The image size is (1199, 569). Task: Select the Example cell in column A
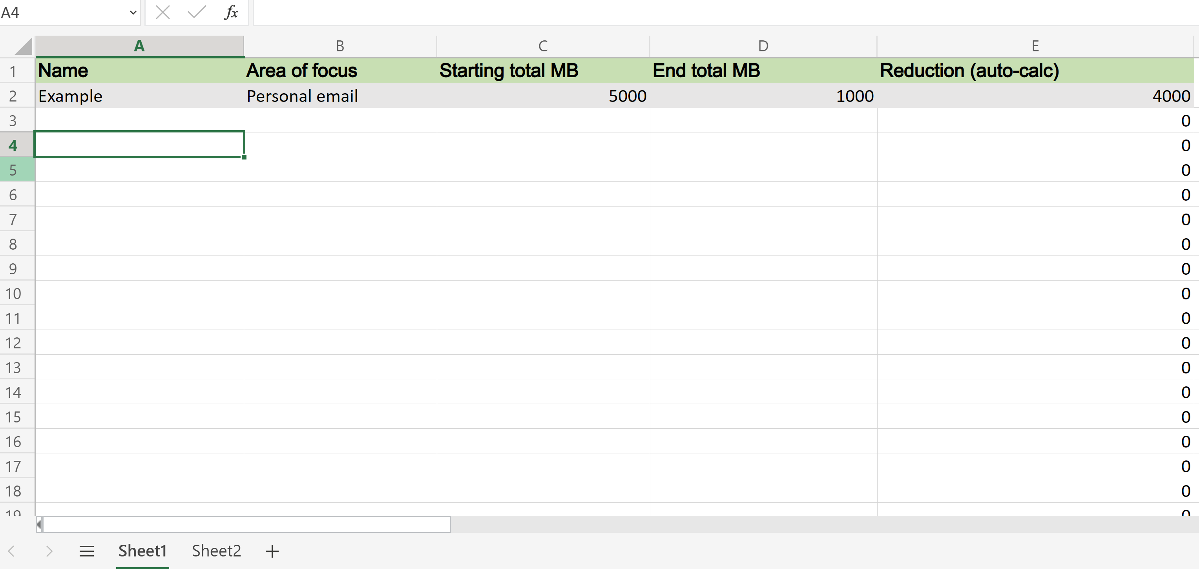click(139, 96)
